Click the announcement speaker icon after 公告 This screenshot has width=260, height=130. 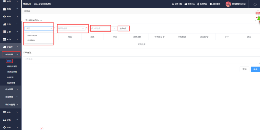tap(39, 4)
